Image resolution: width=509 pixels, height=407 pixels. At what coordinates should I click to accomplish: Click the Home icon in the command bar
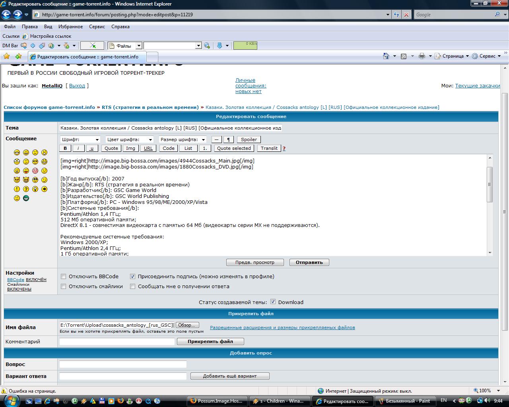coord(386,56)
